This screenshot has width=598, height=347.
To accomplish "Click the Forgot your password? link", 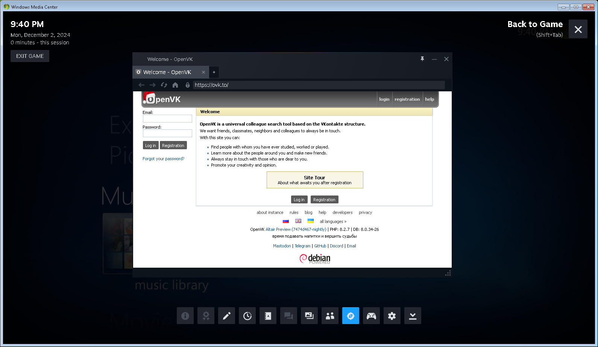I will [164, 159].
